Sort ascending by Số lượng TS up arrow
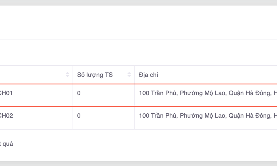 [x=129, y=73]
